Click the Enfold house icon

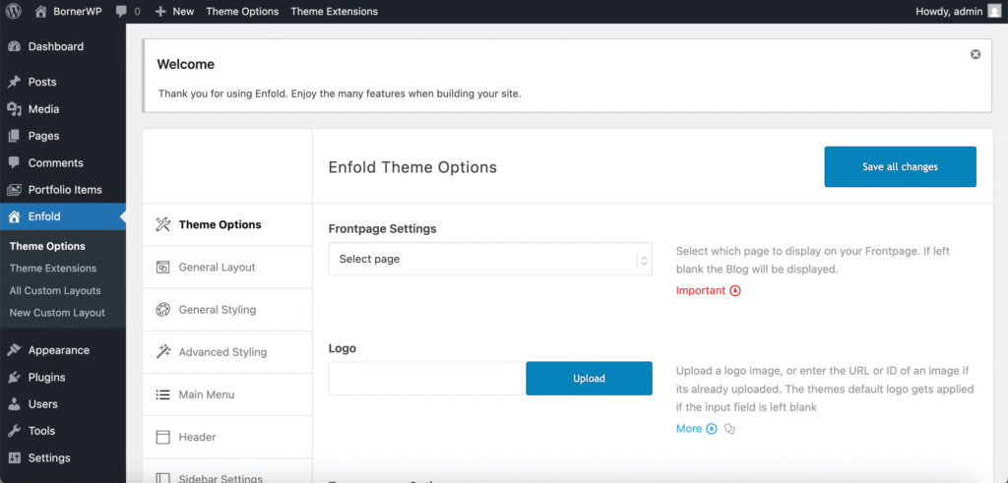point(14,216)
